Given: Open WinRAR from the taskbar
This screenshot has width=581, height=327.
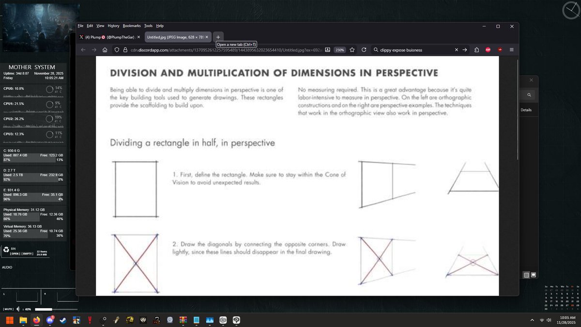Looking at the screenshot, I should [x=183, y=320].
